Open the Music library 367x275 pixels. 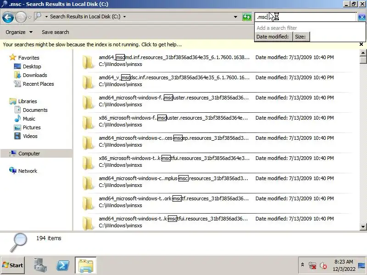coord(29,119)
